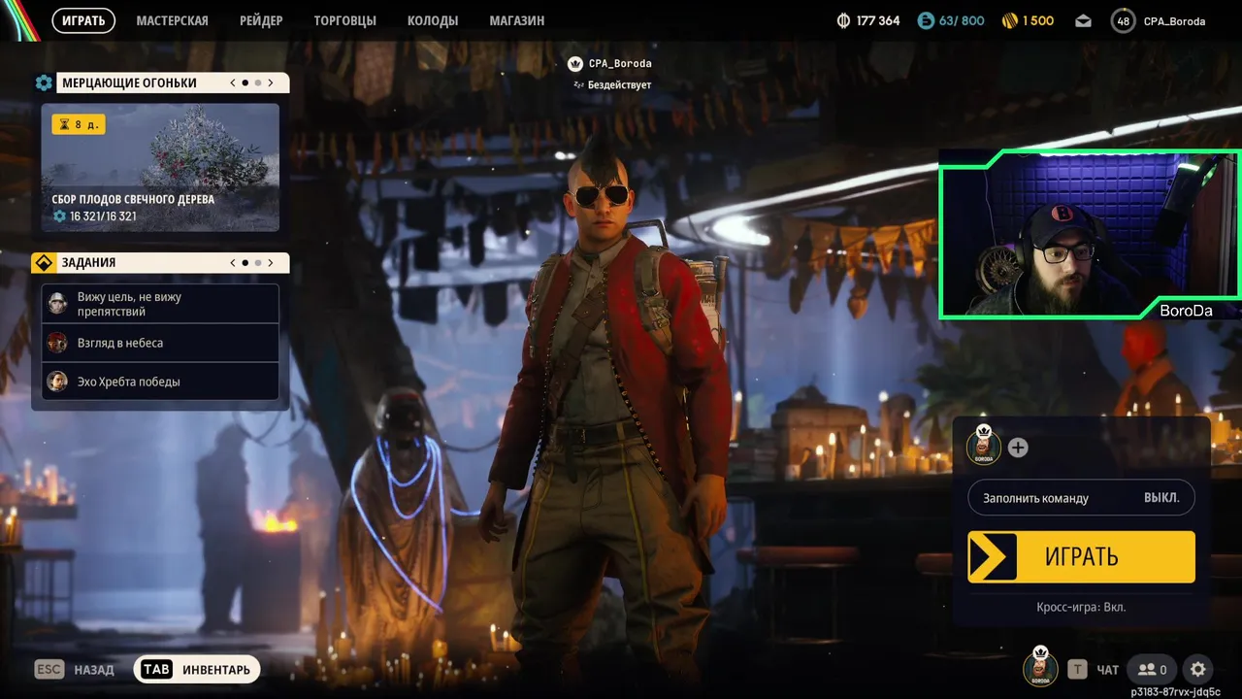Select second page dot in ЗАДАНИЯ header
The height and width of the screenshot is (699, 1242).
pos(257,262)
